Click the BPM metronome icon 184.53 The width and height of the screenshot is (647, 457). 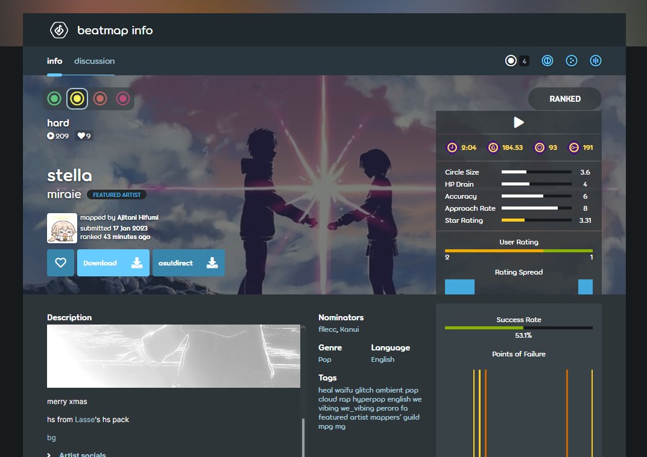pyautogui.click(x=493, y=148)
